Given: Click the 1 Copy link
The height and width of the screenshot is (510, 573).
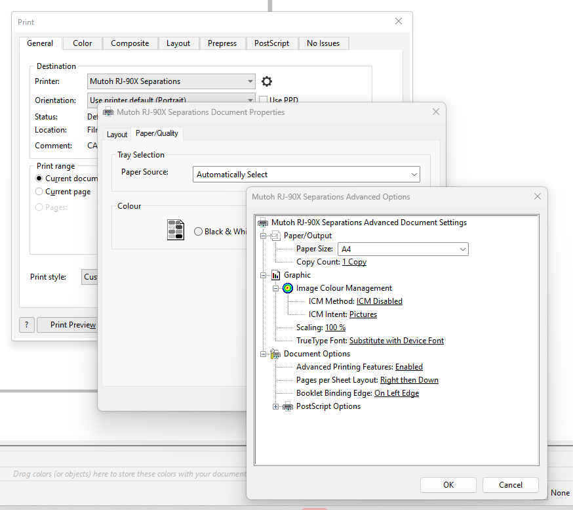Looking at the screenshot, I should [x=354, y=262].
